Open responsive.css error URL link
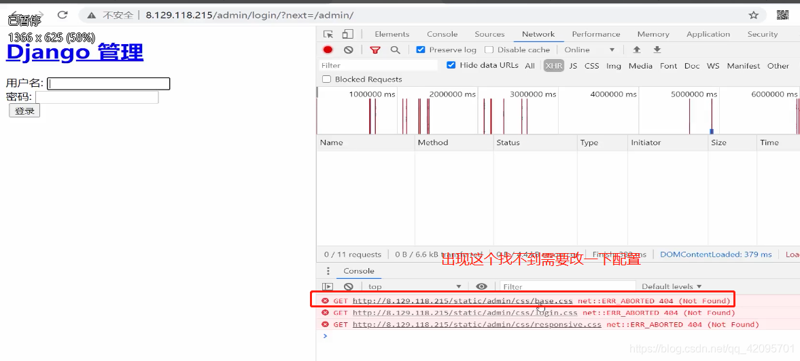 pos(477,324)
